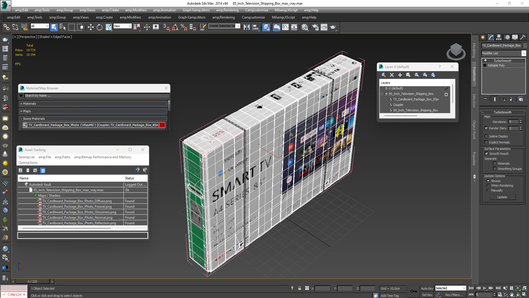Toggle 3D Snaps icon
Viewport: 529px width, 298px height.
166,27
